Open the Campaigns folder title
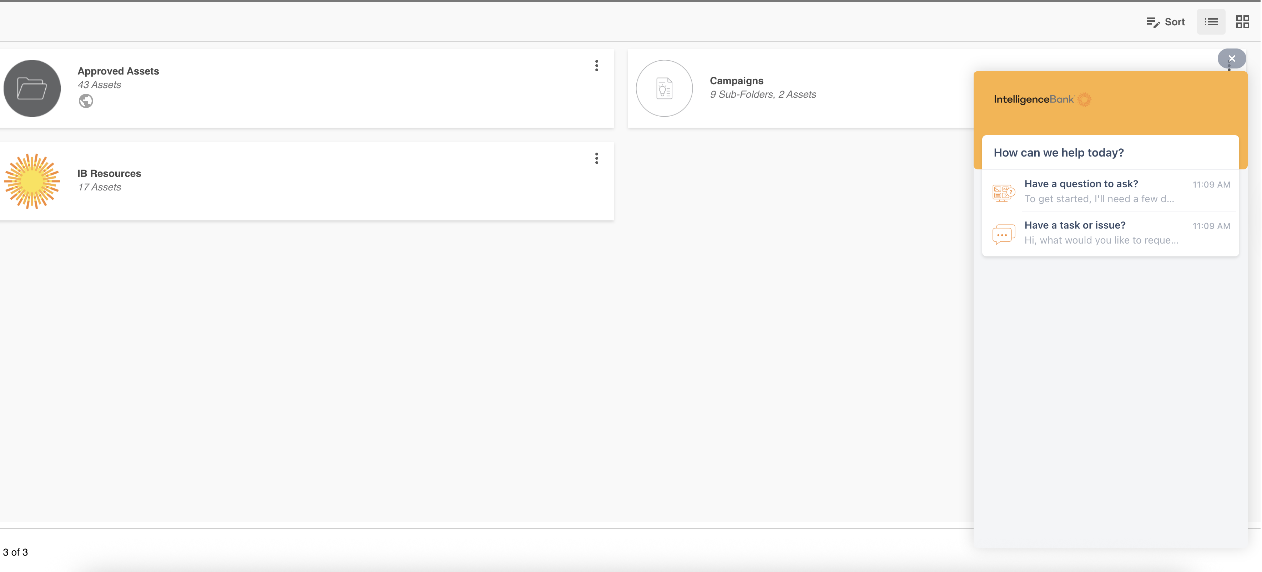The width and height of the screenshot is (1262, 572). tap(736, 81)
